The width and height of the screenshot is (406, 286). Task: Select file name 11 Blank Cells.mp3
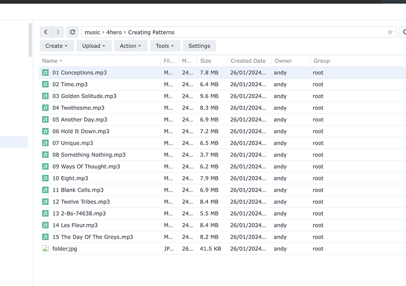78,190
